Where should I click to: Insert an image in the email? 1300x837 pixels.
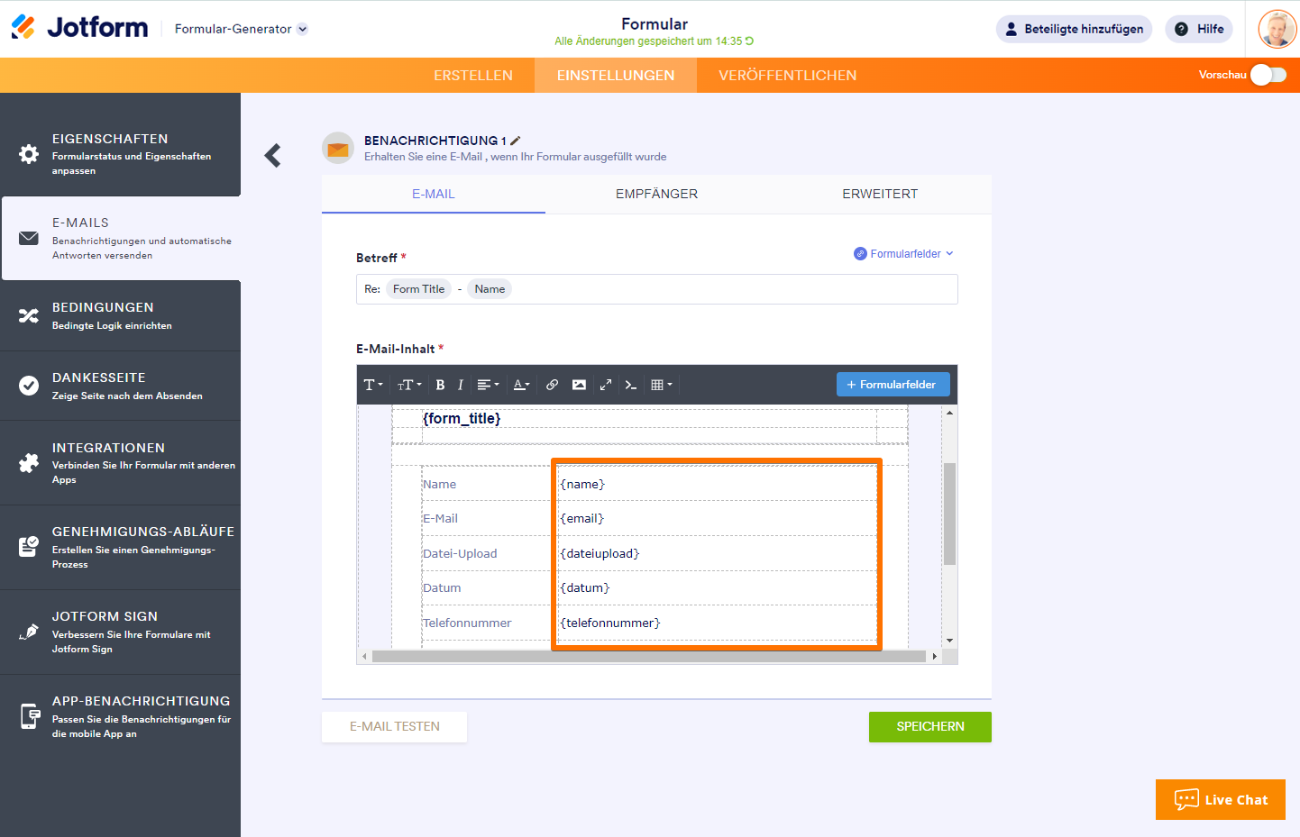[x=579, y=385]
